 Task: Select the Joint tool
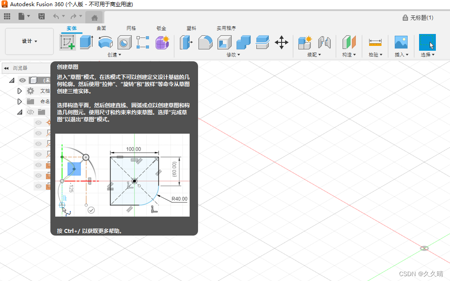(324, 42)
